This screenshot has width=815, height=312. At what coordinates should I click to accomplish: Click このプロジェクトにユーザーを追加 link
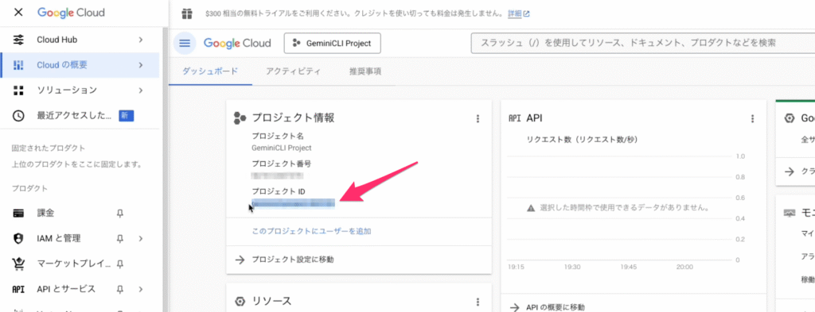pyautogui.click(x=311, y=231)
